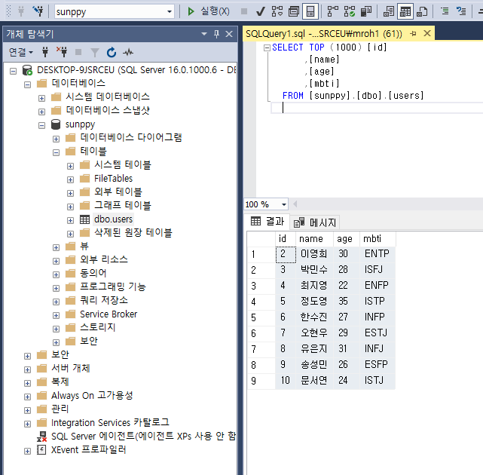Click the horizontal scroll left arrow in editor
This screenshot has width=483, height=475.
295,204
